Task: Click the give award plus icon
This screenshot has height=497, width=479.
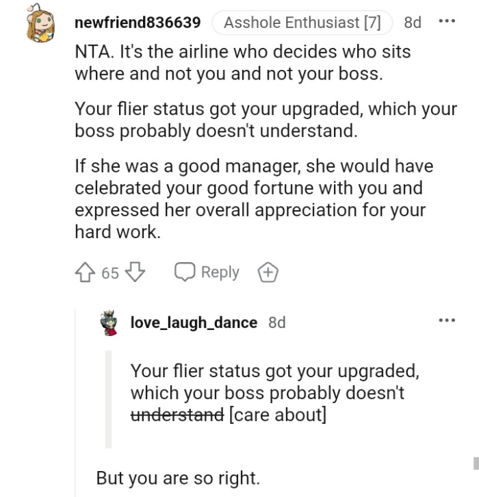Action: tap(267, 272)
